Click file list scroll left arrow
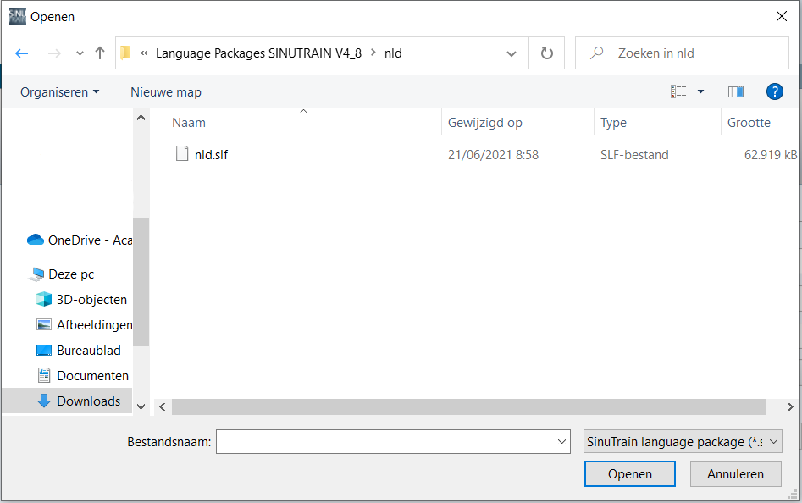 162,407
